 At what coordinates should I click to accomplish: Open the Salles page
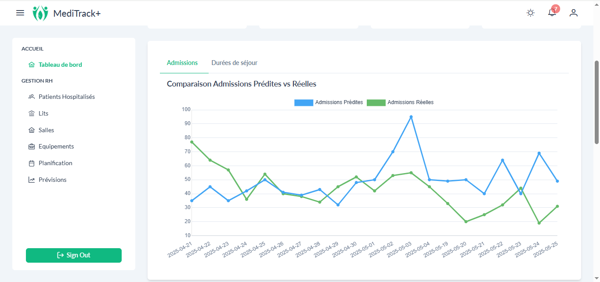[46, 130]
